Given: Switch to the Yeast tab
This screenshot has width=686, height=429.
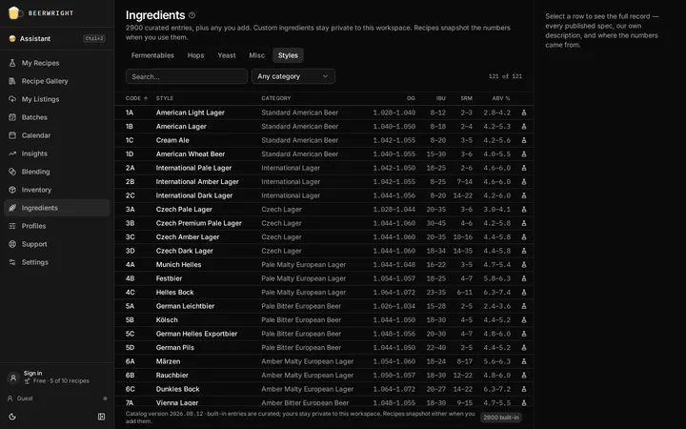Looking at the screenshot, I should pyautogui.click(x=227, y=55).
